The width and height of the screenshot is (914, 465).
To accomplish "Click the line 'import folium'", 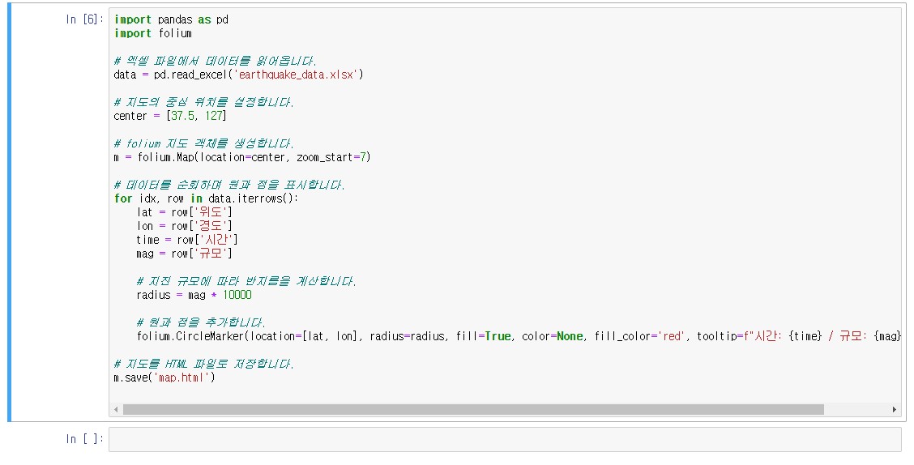I will pyautogui.click(x=152, y=33).
